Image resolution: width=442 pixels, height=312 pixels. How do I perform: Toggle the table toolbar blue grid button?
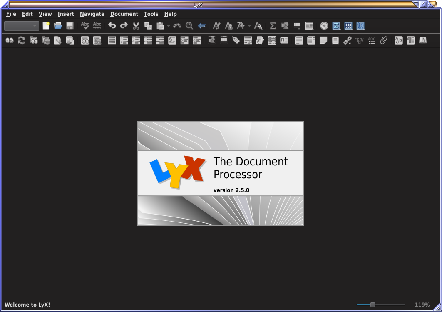click(x=348, y=26)
